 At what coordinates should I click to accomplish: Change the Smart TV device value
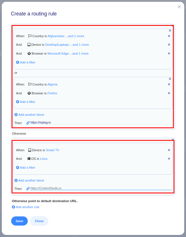coord(52,150)
